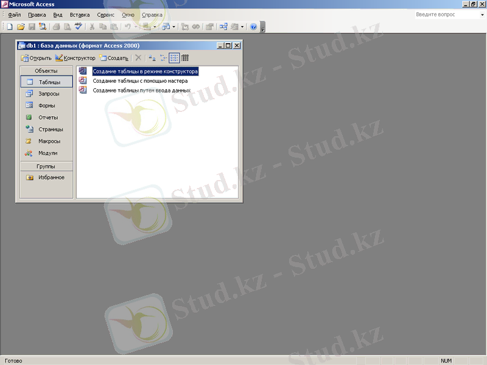
Task: Open the Справка menu
Action: click(x=152, y=15)
